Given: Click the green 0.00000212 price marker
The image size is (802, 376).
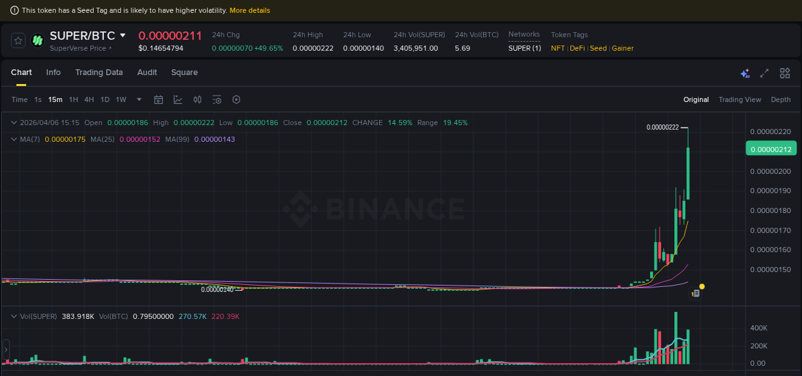Looking at the screenshot, I should 771,148.
